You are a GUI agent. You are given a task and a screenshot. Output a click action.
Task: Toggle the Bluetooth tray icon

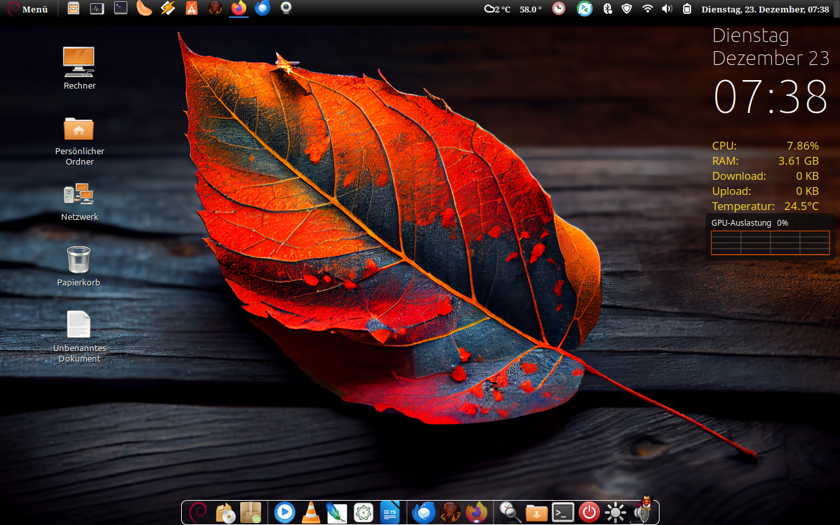[608, 9]
